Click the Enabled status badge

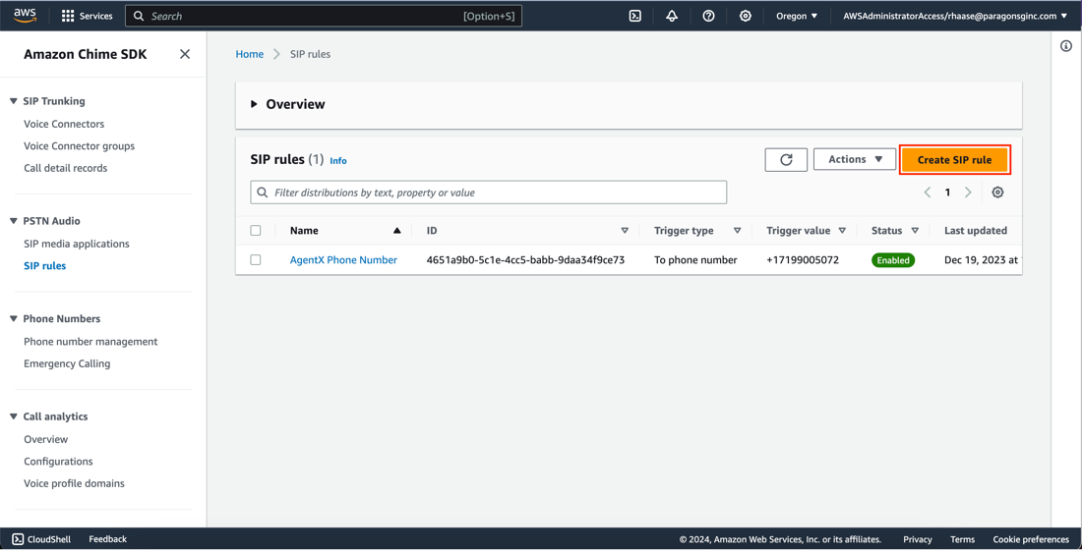[x=893, y=260]
